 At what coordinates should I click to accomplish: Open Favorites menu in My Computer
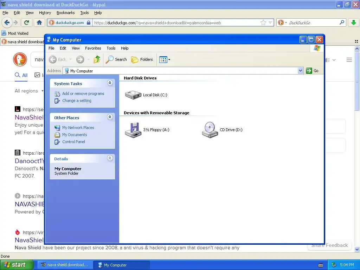(93, 48)
